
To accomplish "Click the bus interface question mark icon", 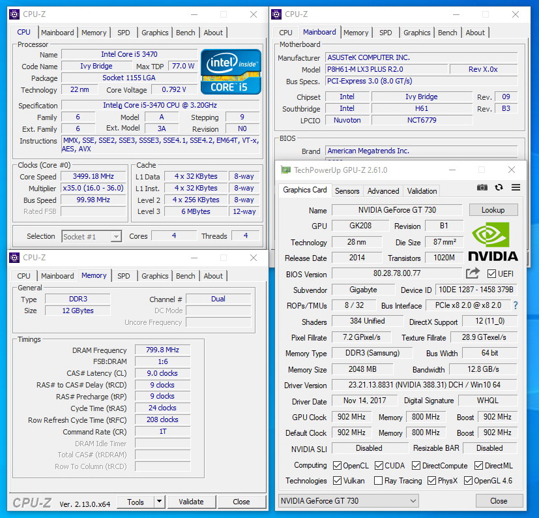I will [516, 305].
